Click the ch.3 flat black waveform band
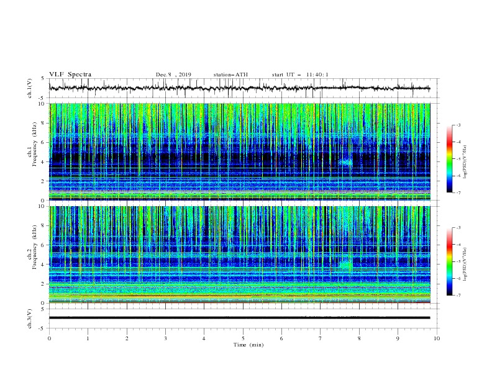Screen dimensions: 492x380 coord(239,318)
